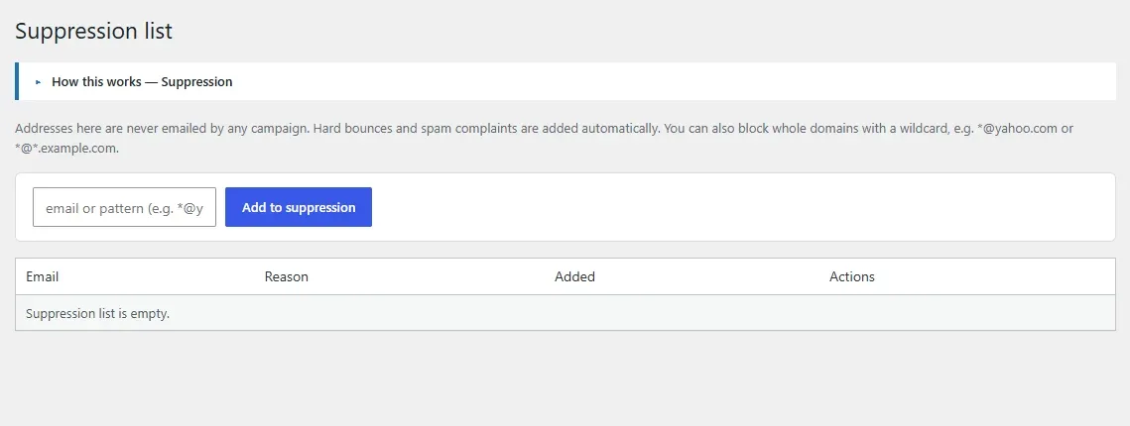Click the *@*.example.com wildcard example text
The height and width of the screenshot is (426, 1130).
pos(67,149)
